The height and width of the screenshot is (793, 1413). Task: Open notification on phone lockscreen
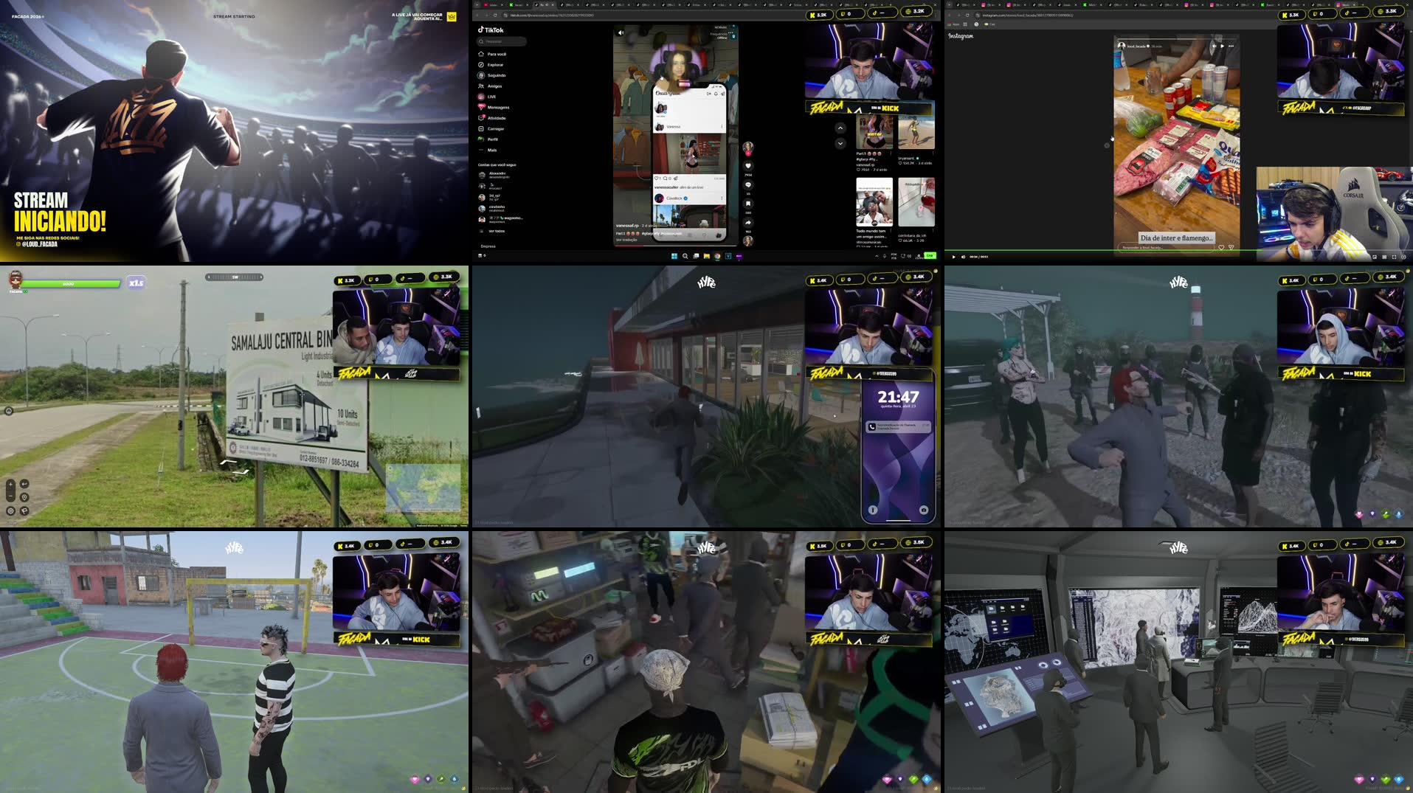(x=898, y=426)
